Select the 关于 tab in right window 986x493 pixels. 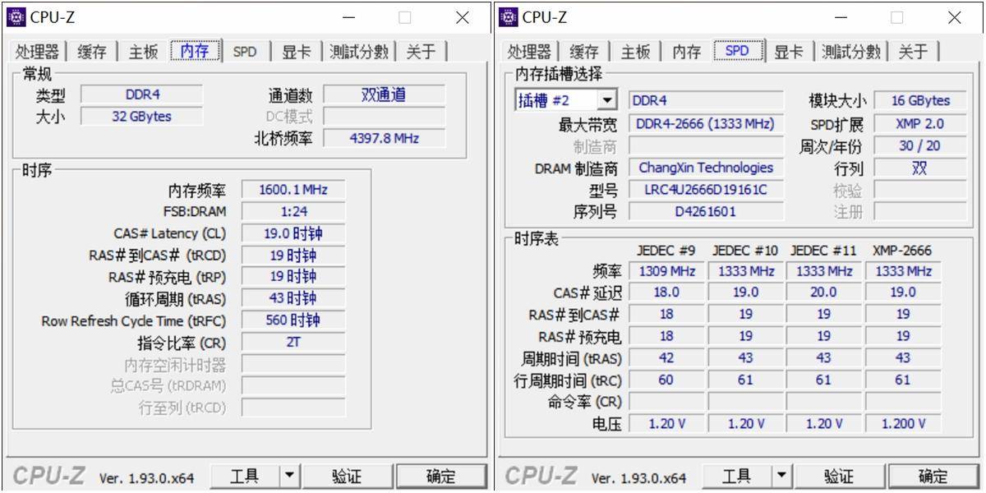click(x=915, y=50)
